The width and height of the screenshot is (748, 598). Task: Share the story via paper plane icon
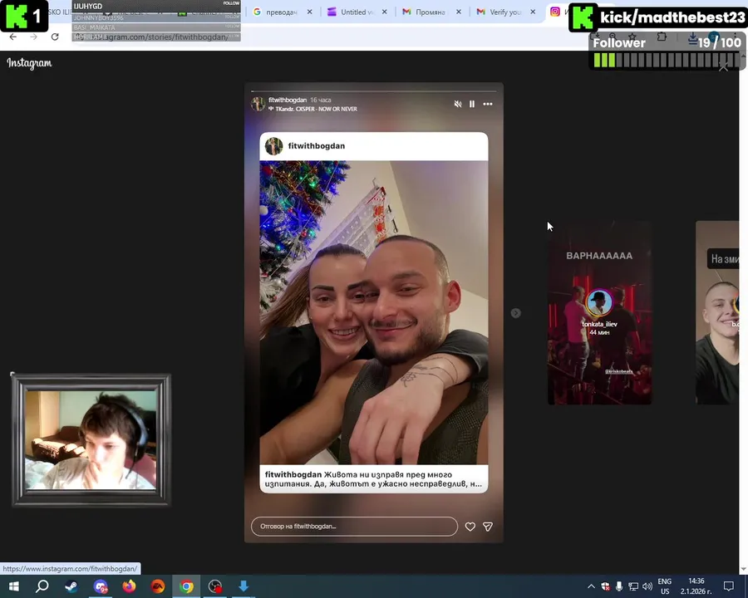pyautogui.click(x=488, y=527)
